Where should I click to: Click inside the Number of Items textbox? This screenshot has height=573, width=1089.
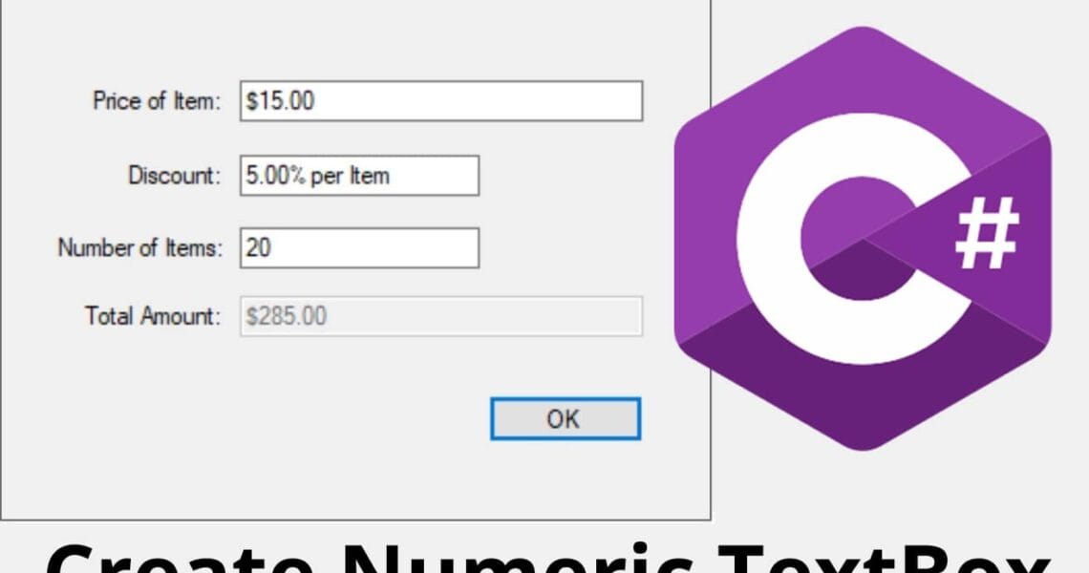coord(382,248)
